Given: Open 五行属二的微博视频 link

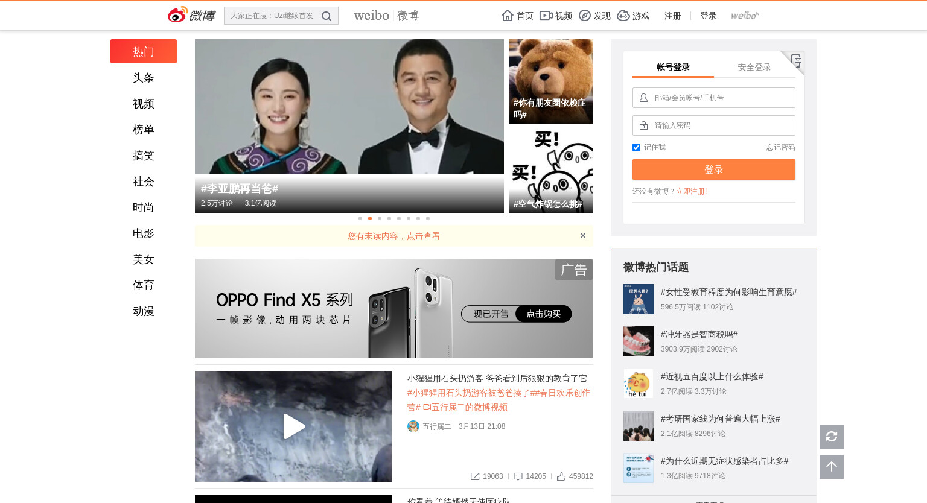Looking at the screenshot, I should tap(465, 407).
